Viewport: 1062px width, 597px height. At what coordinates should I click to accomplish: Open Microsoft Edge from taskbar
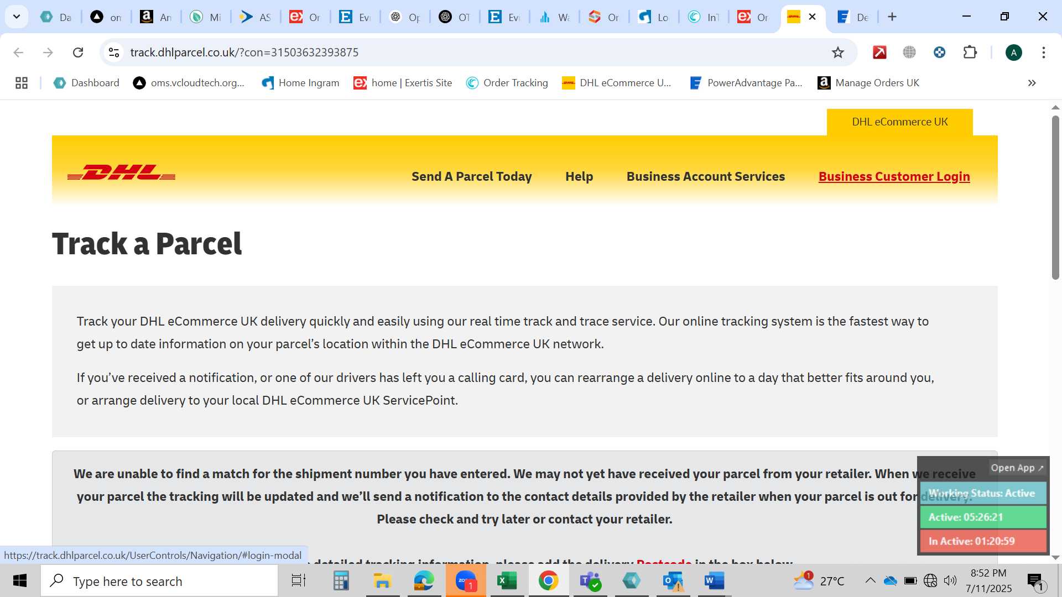(x=424, y=581)
